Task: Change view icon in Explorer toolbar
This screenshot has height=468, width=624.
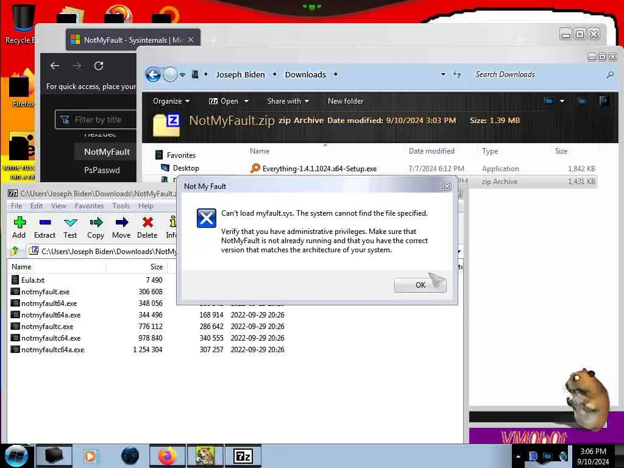Action: point(549,101)
